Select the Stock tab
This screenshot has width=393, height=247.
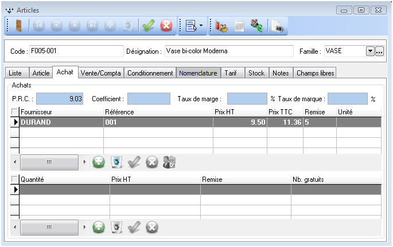256,73
